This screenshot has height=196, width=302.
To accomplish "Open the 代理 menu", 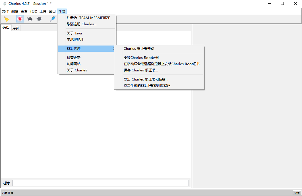I will point(34,11).
